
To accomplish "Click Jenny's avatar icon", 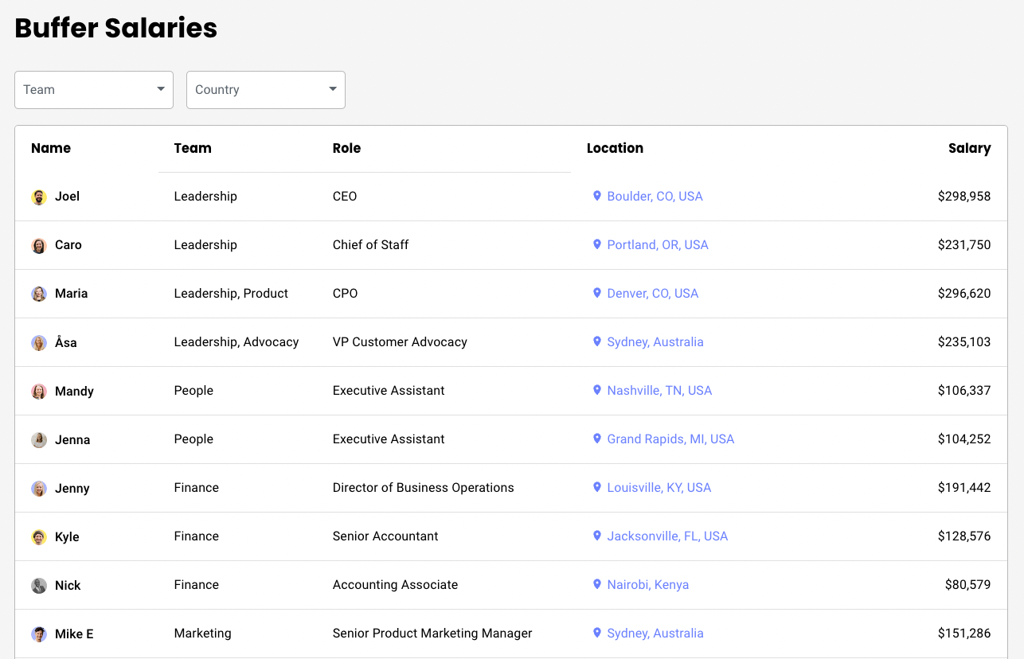I will pos(39,489).
